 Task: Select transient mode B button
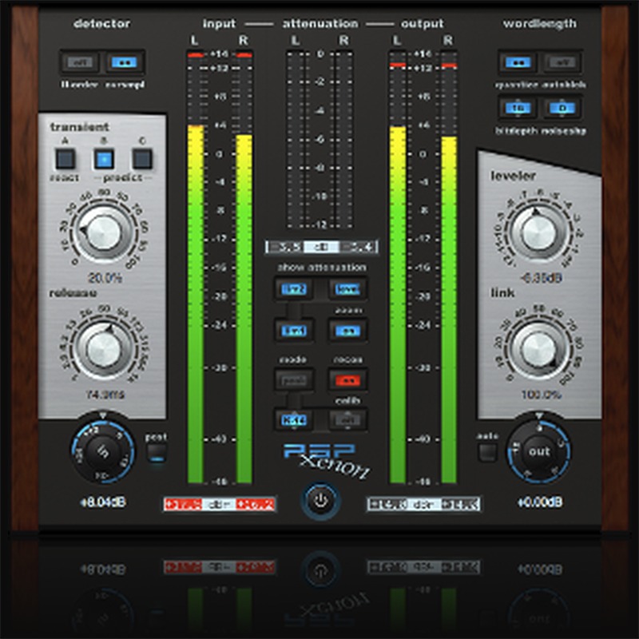click(x=104, y=159)
